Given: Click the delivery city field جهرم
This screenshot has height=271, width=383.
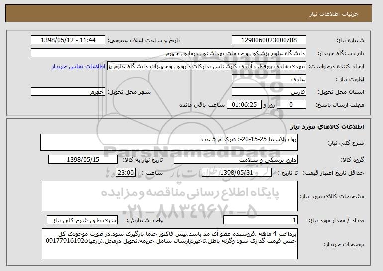Looking at the screenshot, I should point(68,92).
